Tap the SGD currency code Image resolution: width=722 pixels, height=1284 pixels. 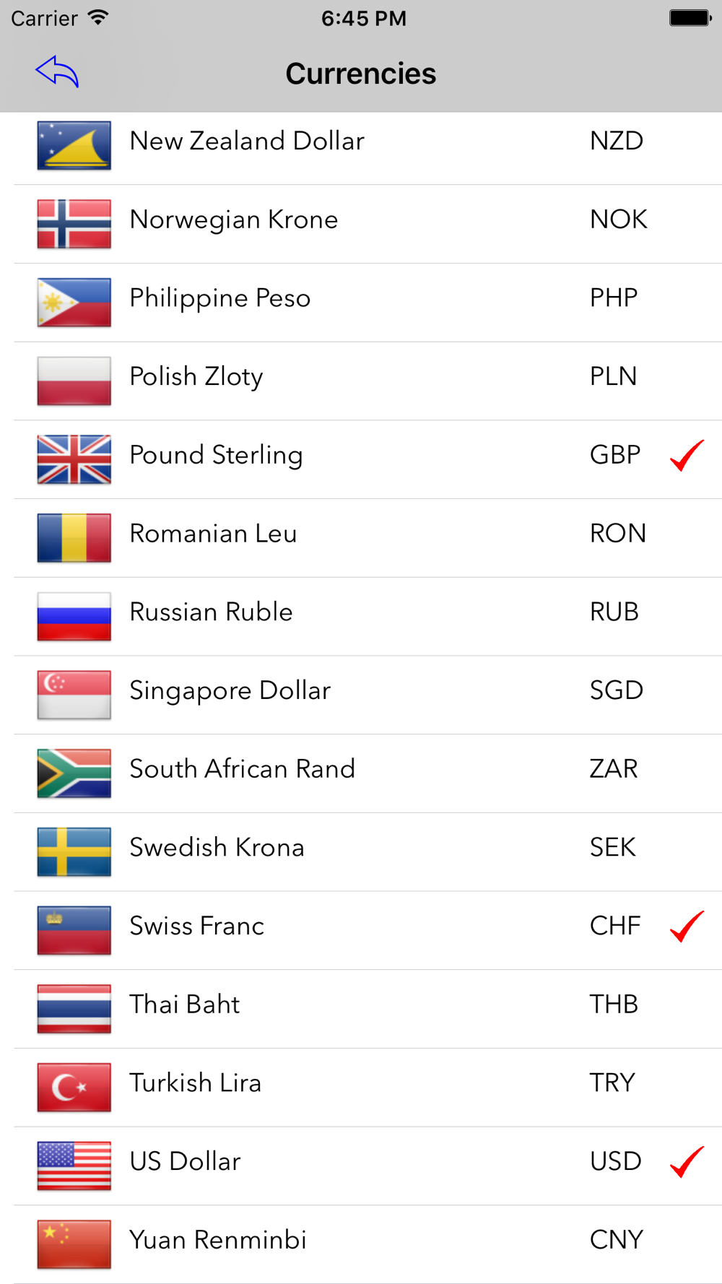click(x=616, y=690)
